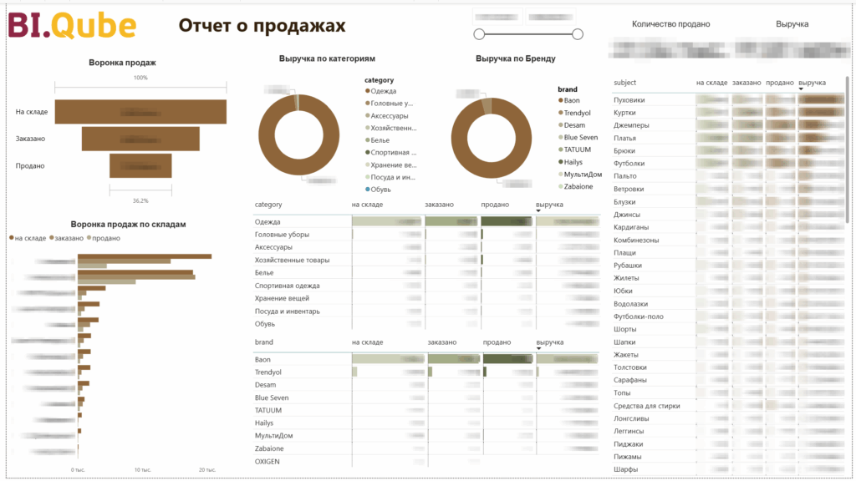Click the blue Обувь legend marker
This screenshot has width=856, height=481.
[x=367, y=190]
